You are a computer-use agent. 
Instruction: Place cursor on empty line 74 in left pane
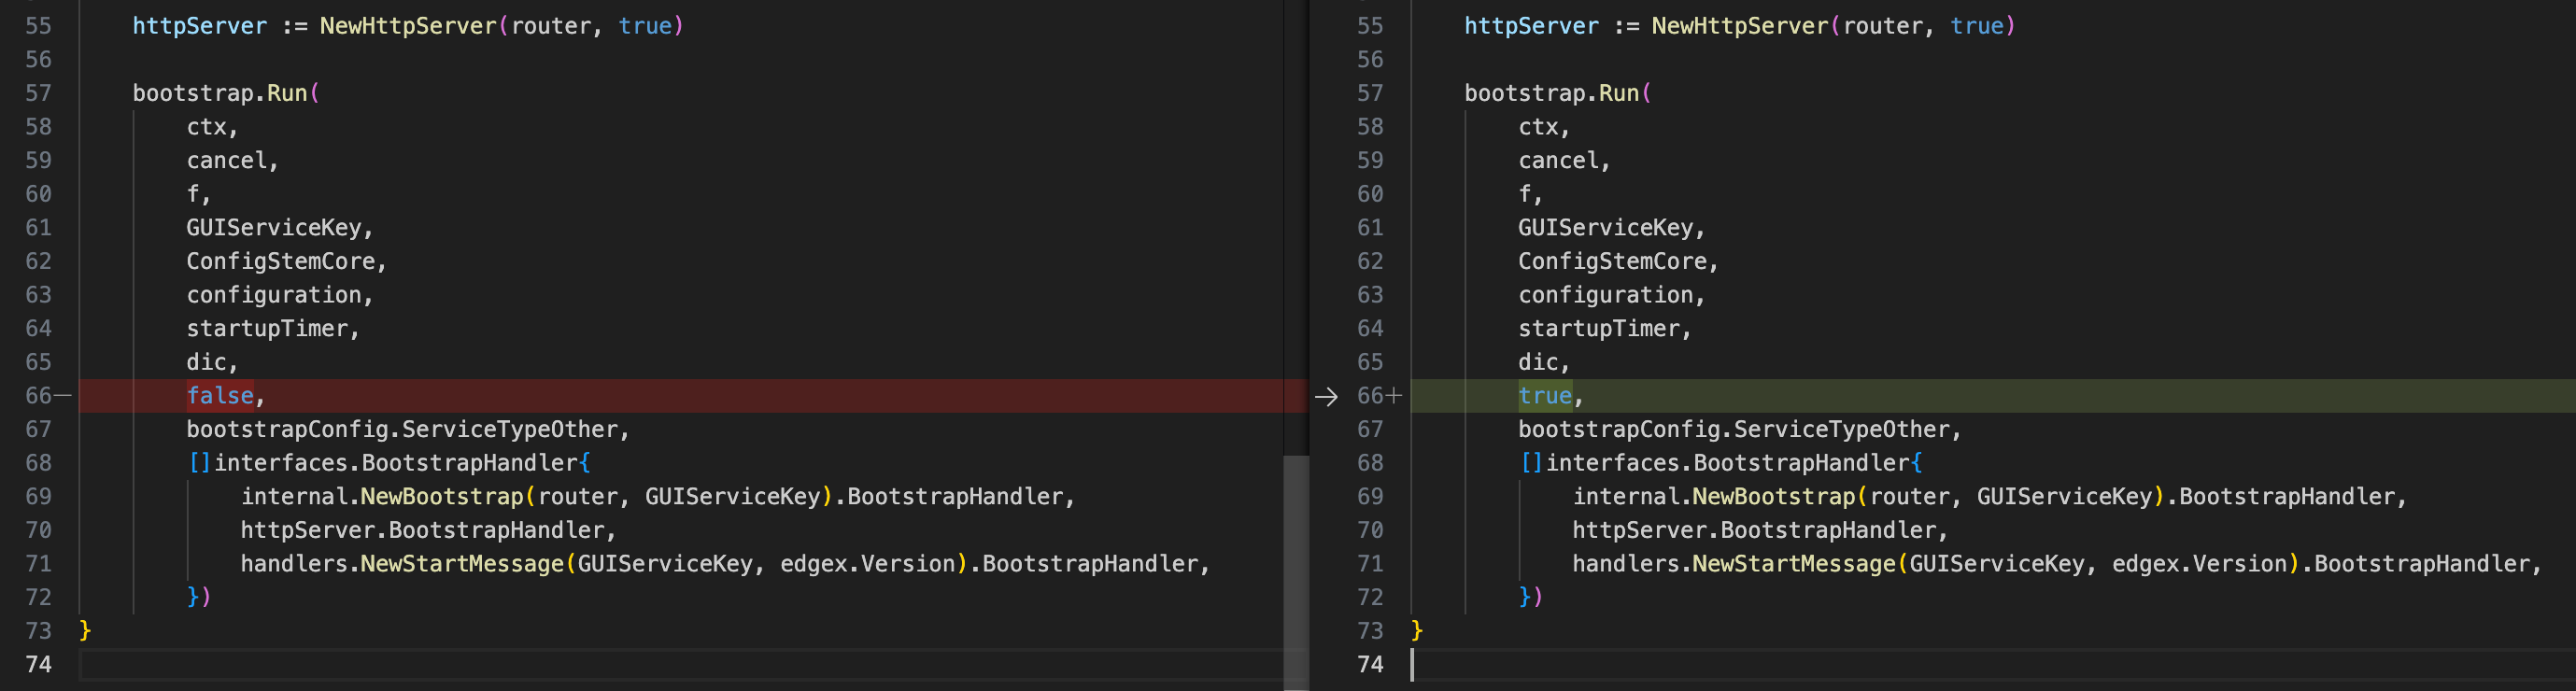tap(600, 664)
